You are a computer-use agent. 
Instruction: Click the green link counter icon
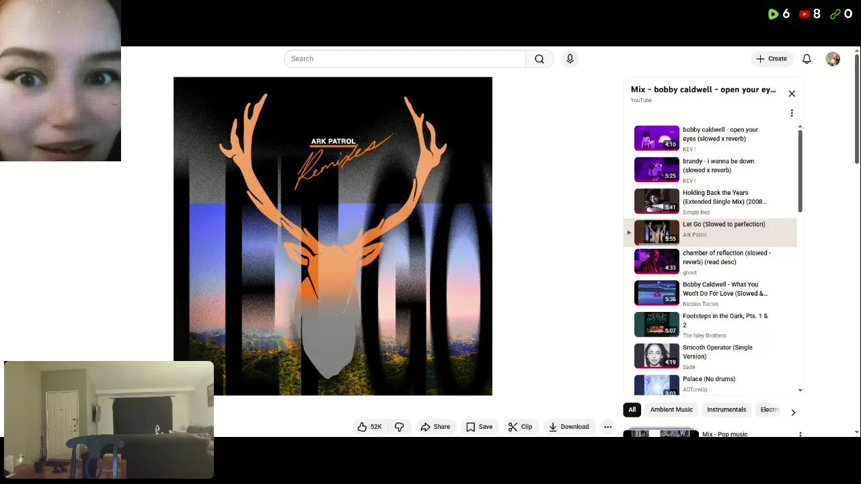coord(835,13)
